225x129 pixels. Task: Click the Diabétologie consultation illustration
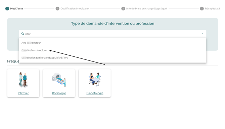point(95,80)
